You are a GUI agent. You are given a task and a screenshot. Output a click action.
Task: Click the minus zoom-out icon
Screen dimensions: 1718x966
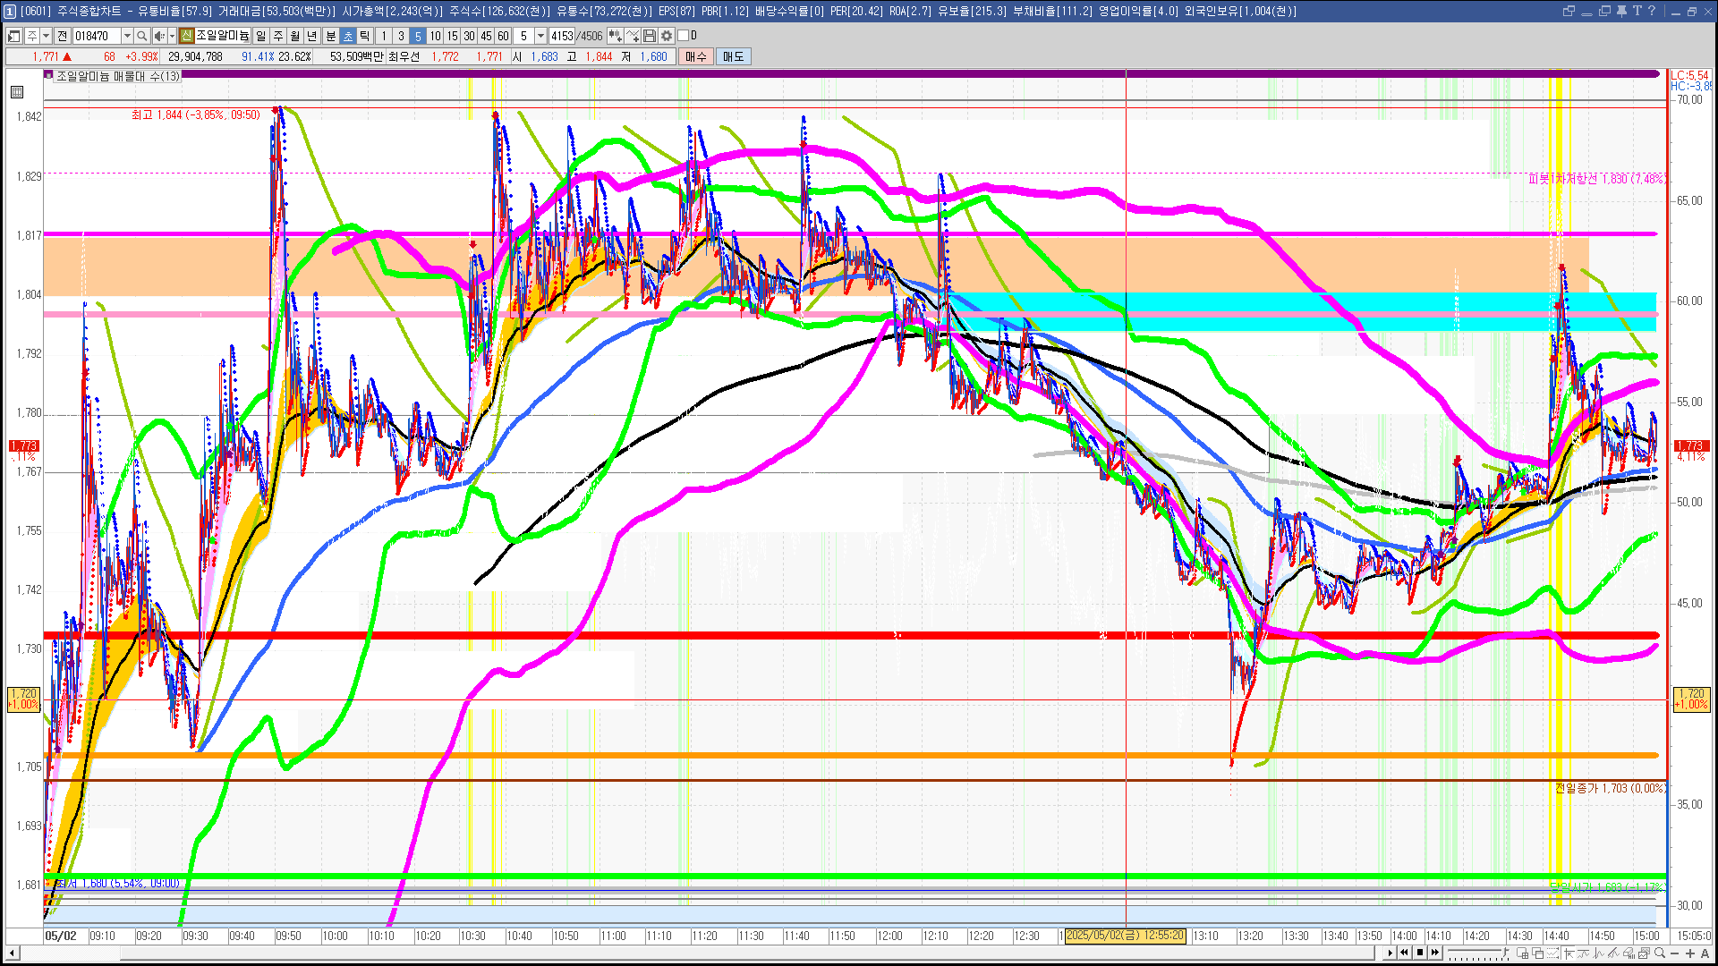[x=1674, y=953]
